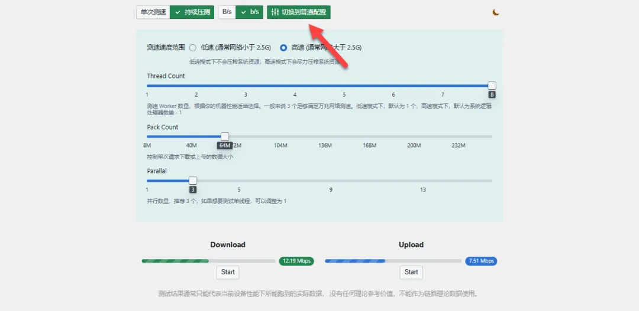Set Parallal to the 9 mark
Screen dimensions: 639x311
(331, 181)
